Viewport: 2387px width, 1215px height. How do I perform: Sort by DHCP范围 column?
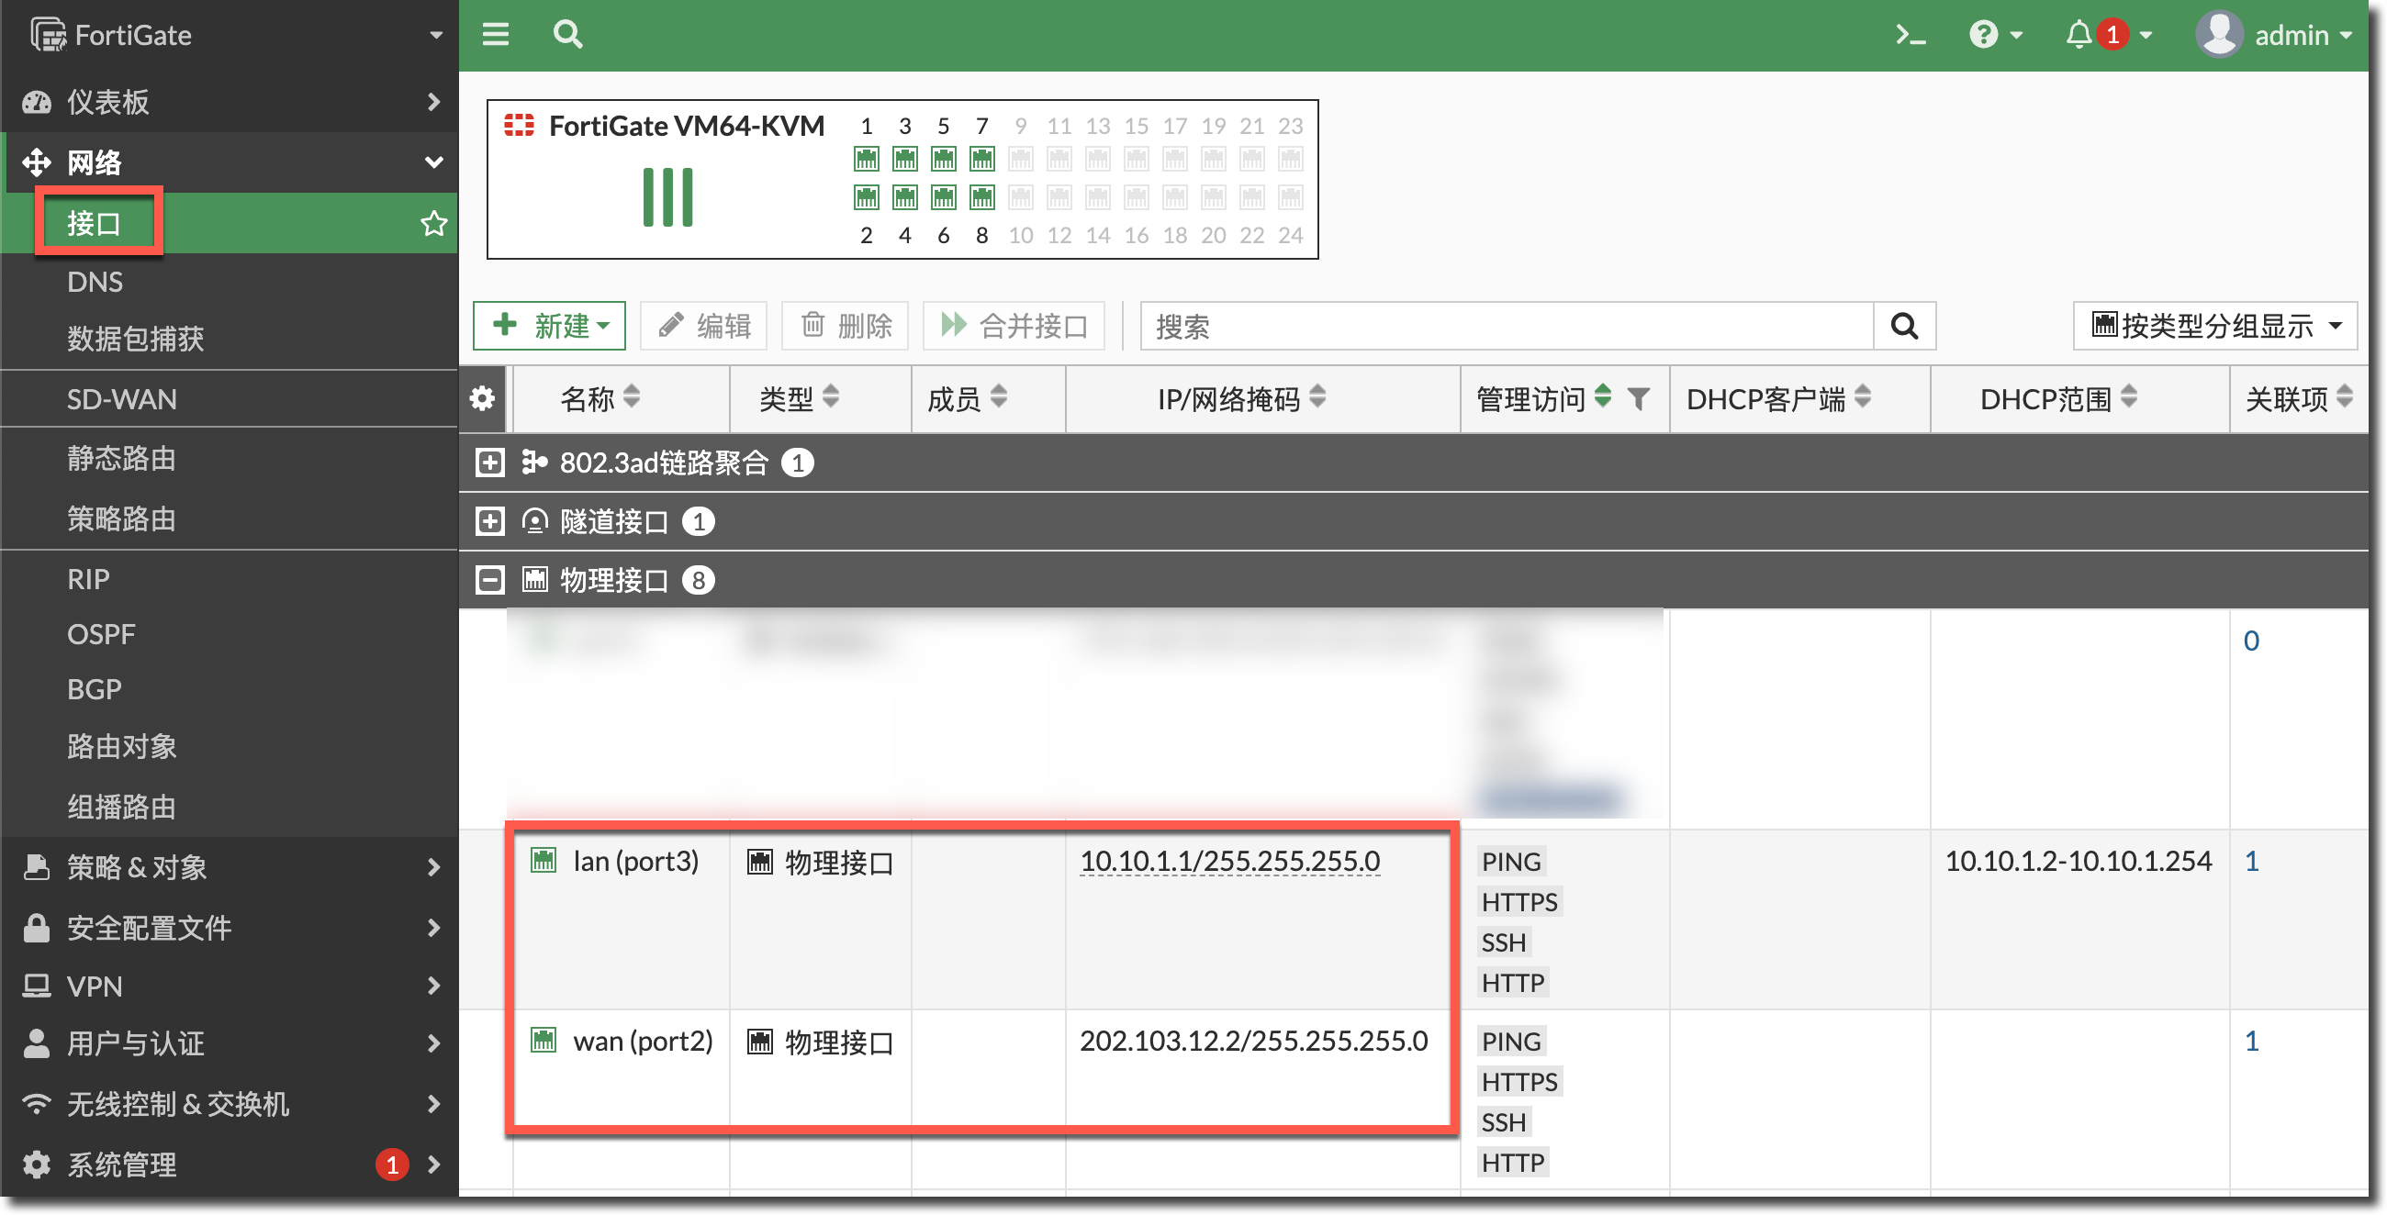2128,397
